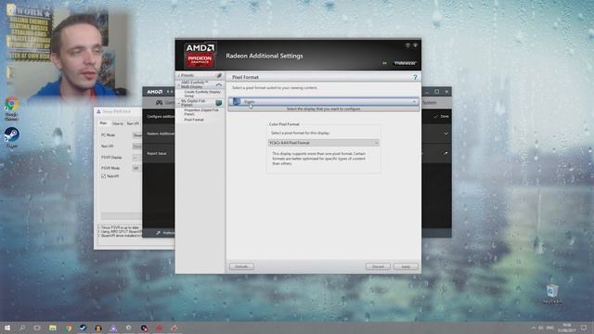
Task: Open the green file manager taskbar icon
Action: click(x=53, y=328)
